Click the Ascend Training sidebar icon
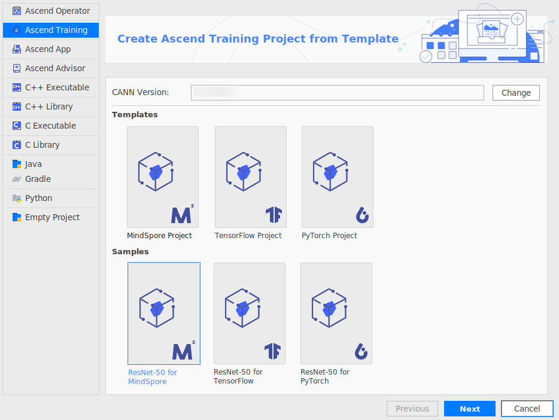This screenshot has height=420, width=559. click(16, 30)
